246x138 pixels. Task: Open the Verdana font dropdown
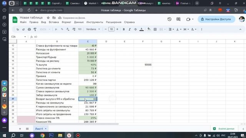tap(93, 29)
